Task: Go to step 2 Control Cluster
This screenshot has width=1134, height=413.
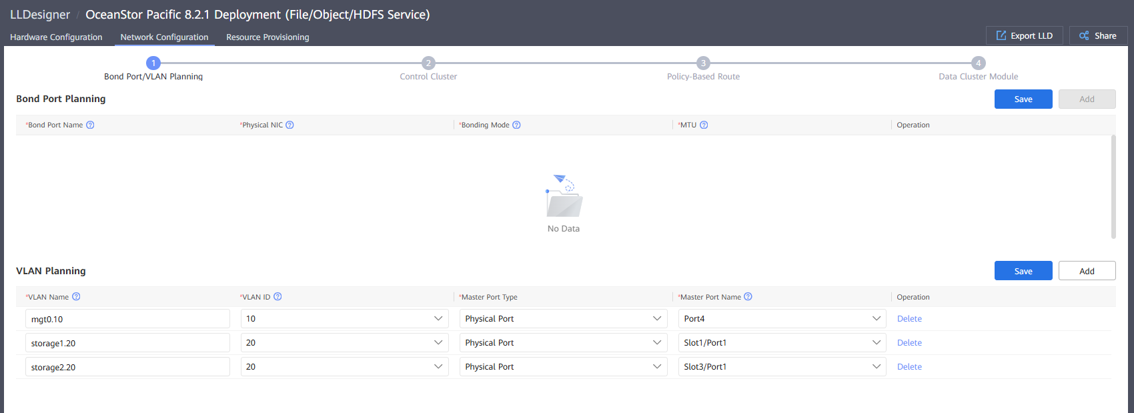Action: pyautogui.click(x=428, y=63)
